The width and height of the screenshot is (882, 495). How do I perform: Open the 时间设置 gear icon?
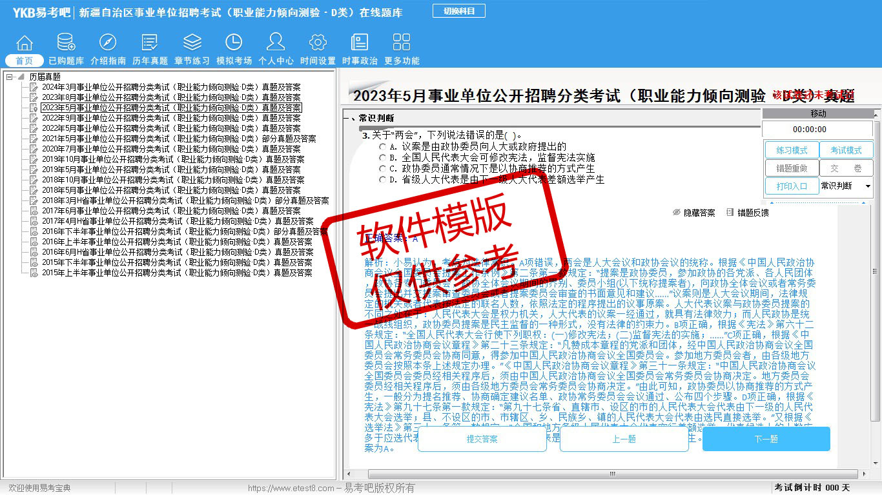pos(318,43)
